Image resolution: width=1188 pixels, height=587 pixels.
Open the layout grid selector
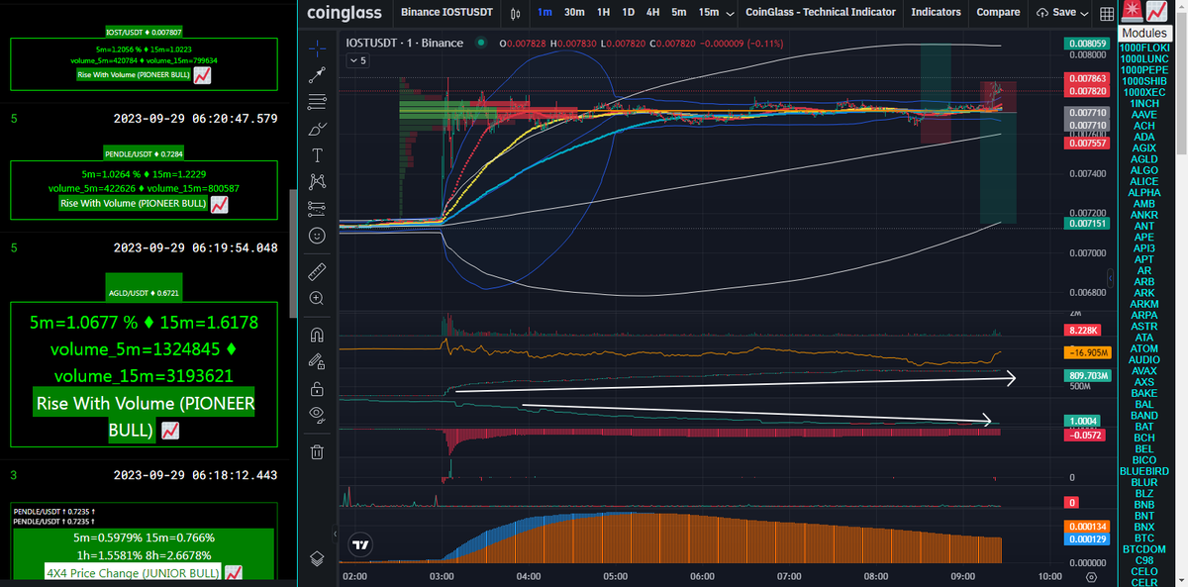pyautogui.click(x=1106, y=13)
